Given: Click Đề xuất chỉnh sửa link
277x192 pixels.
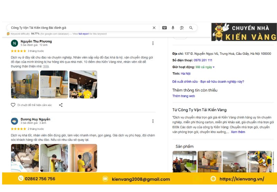Looking at the screenshot, I should 185,82.
